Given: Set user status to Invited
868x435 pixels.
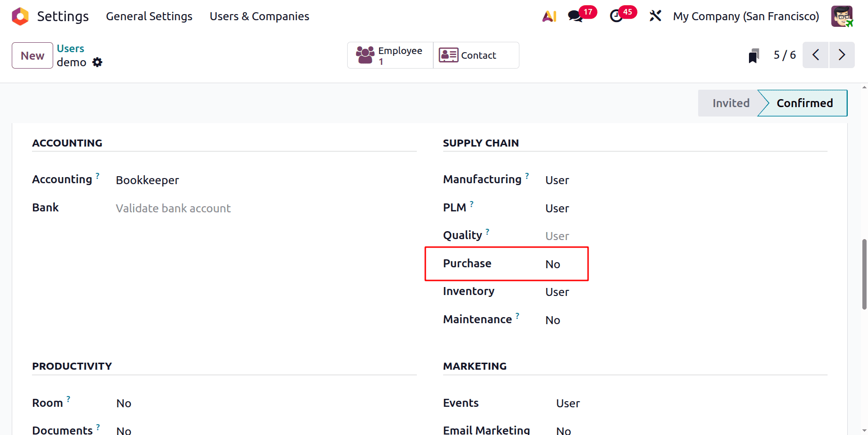Looking at the screenshot, I should [731, 103].
